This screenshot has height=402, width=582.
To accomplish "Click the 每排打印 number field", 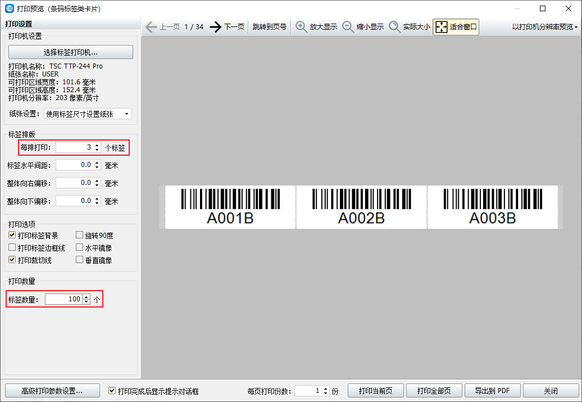I will pos(75,147).
